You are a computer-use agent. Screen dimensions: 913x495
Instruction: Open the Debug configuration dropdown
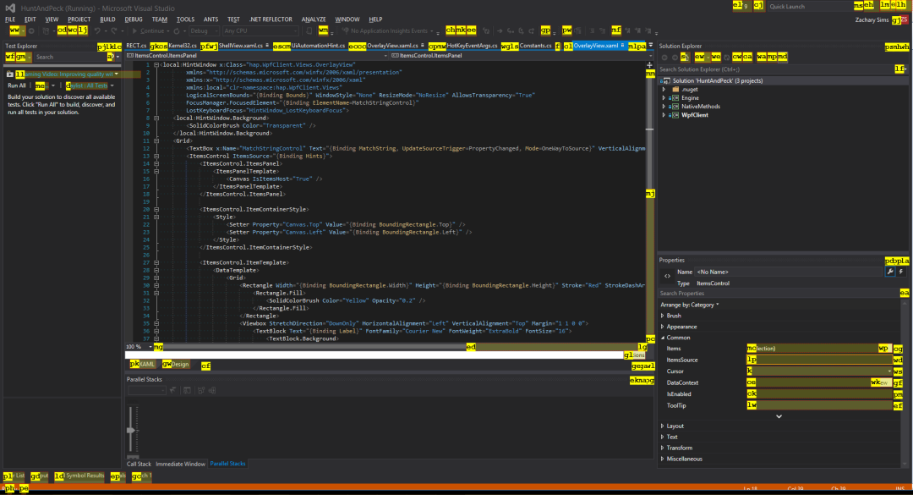coord(203,31)
